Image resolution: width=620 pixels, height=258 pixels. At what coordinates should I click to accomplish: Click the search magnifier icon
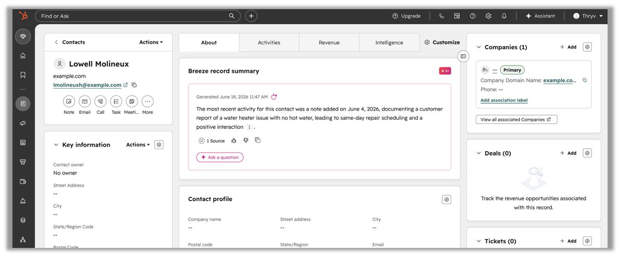click(x=232, y=16)
